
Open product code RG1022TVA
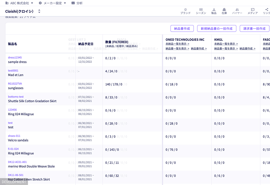(x=15, y=84)
